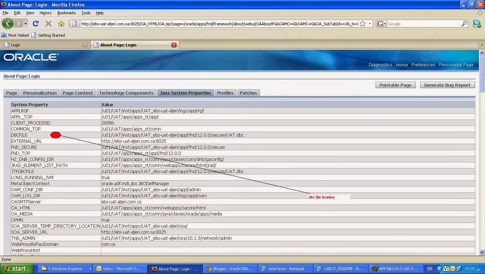Click the Printable Page button
The width and height of the screenshot is (485, 274).
395,85
